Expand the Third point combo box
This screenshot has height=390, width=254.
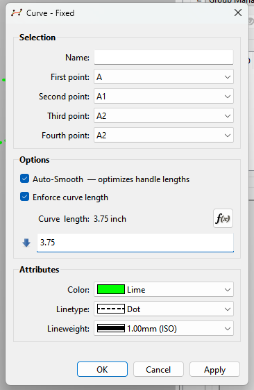point(164,115)
